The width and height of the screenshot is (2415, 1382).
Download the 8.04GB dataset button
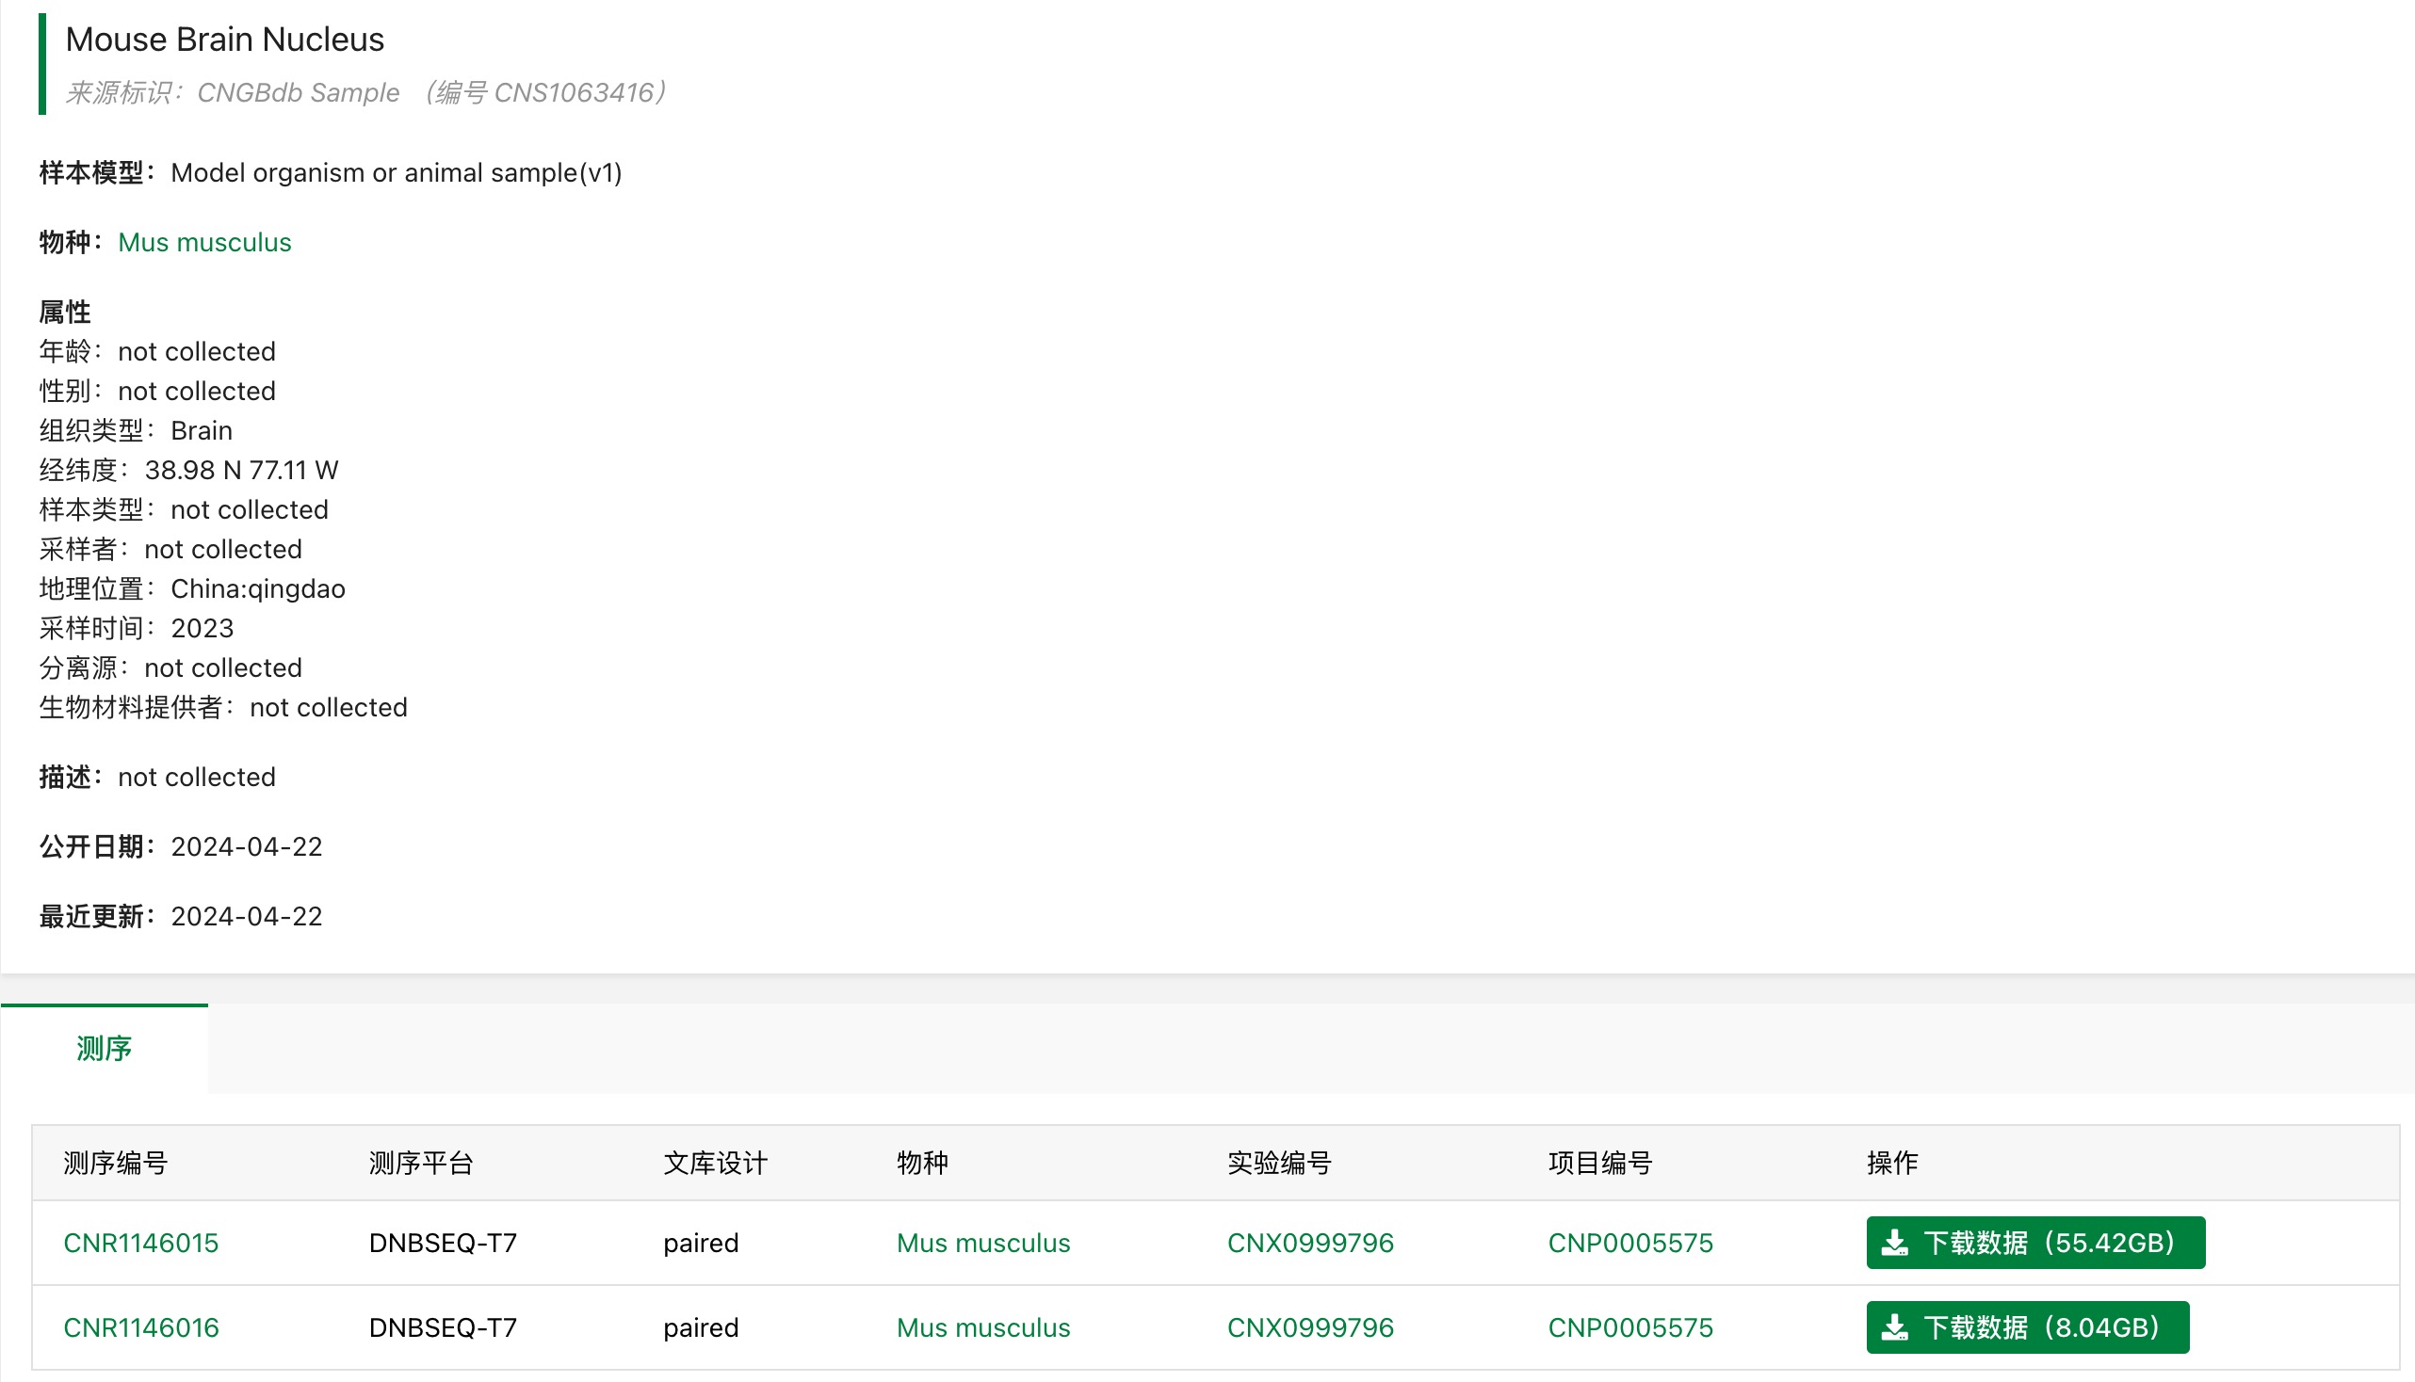(x=2028, y=1327)
